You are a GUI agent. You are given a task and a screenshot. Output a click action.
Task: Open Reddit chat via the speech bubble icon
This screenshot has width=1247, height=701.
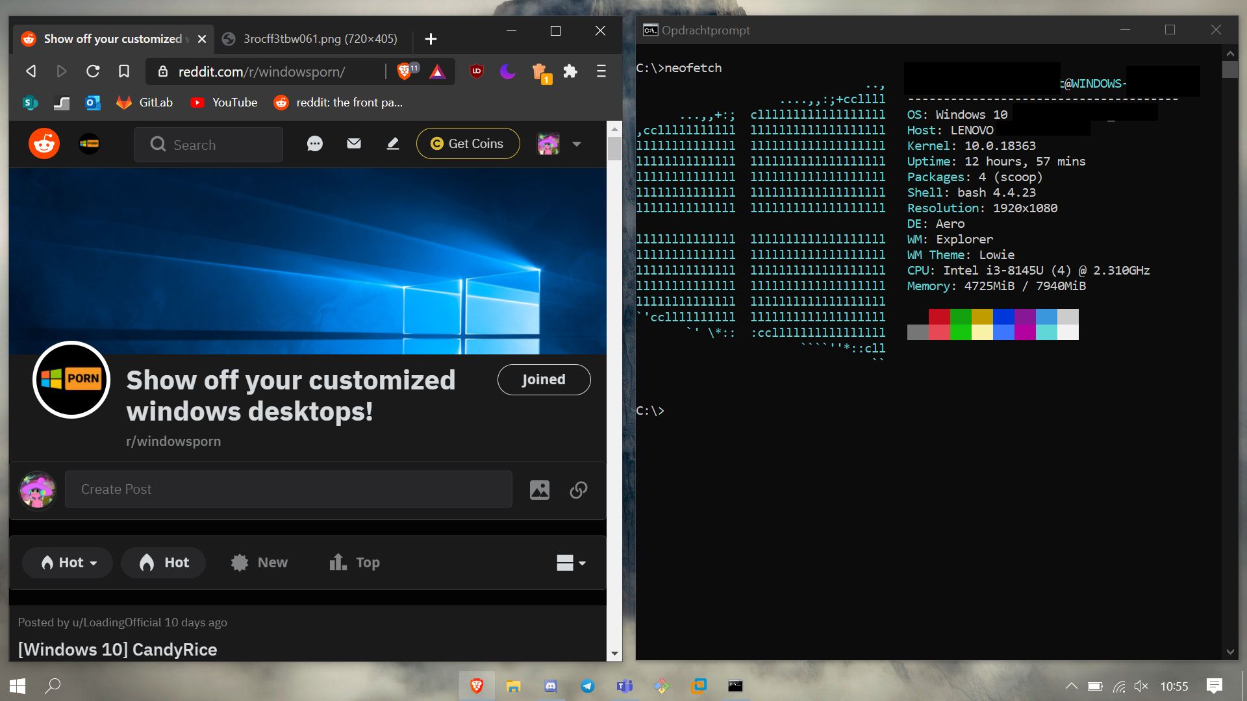tap(315, 143)
